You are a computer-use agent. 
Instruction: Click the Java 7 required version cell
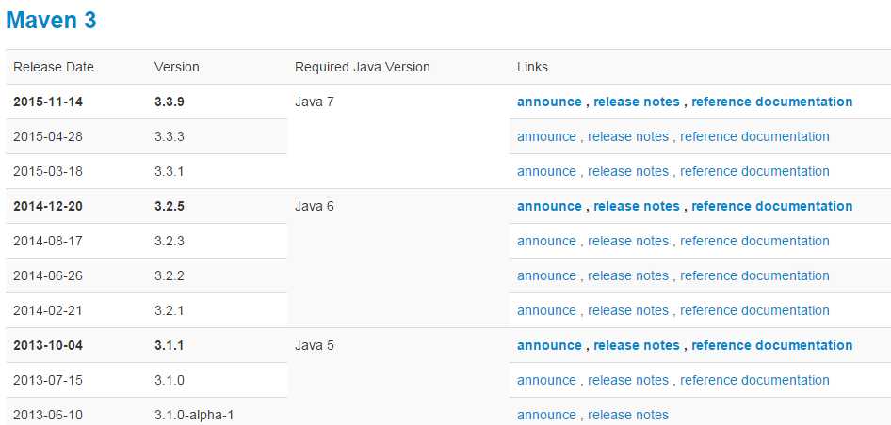(315, 102)
